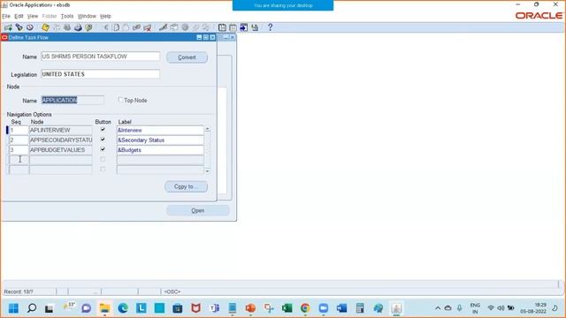The image size is (566, 318).
Task: Open the File menu
Action: [6, 16]
